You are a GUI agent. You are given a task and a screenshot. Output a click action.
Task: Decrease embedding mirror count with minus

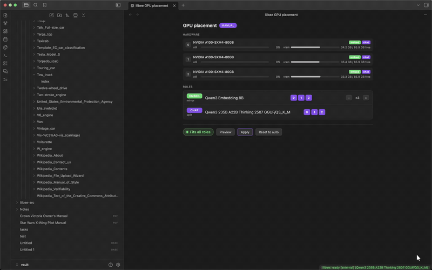tap(349, 98)
